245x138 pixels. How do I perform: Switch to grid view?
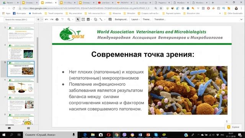click(x=28, y=128)
